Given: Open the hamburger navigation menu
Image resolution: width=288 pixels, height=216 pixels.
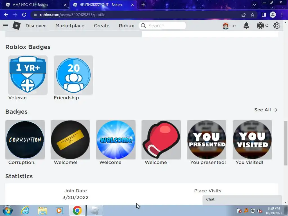Looking at the screenshot, I should [6, 26].
